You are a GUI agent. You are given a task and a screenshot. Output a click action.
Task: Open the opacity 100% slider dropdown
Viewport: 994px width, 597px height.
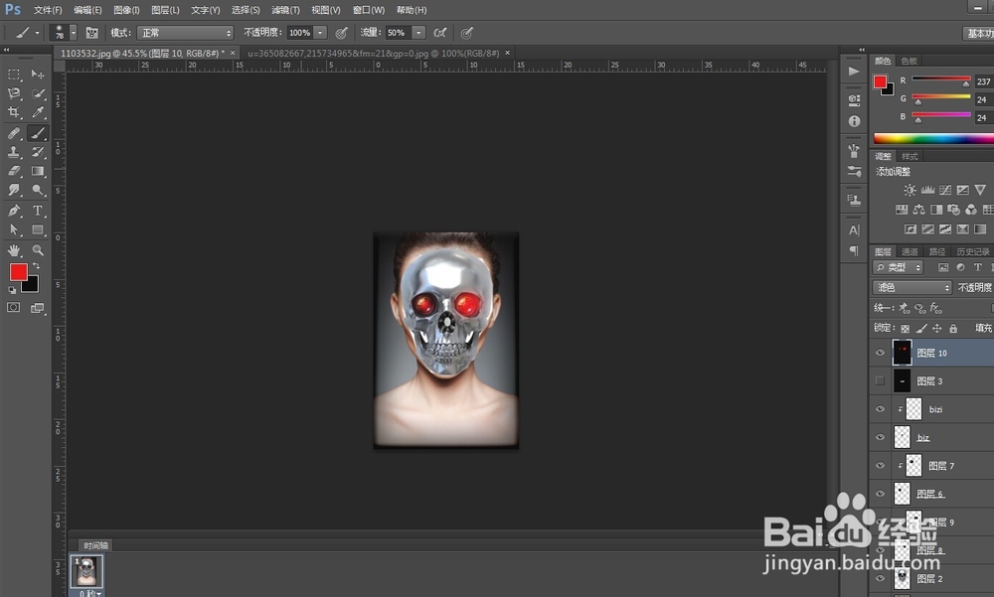(320, 33)
